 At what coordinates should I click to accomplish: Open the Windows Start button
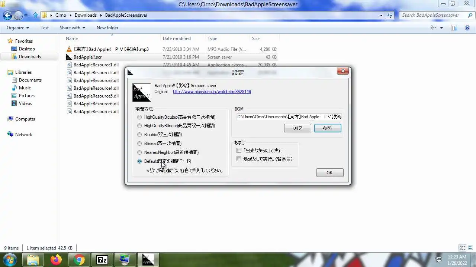(x=10, y=260)
